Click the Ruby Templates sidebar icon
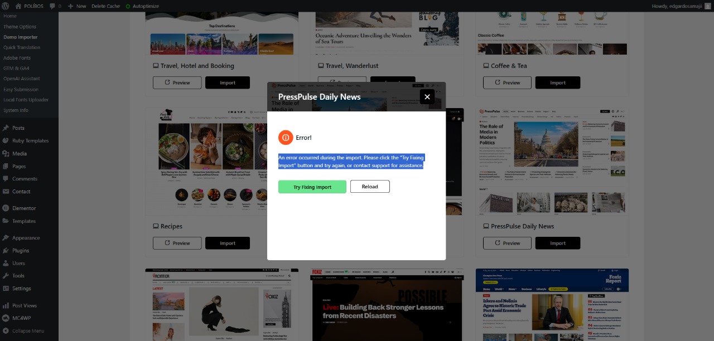 point(6,141)
